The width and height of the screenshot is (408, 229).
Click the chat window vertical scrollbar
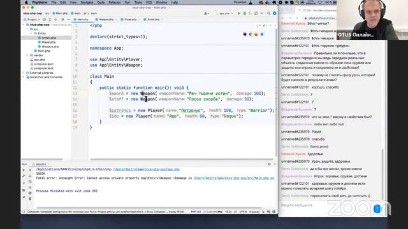tap(382, 174)
